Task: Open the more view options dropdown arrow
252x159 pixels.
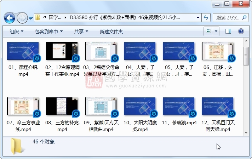Action: [x=216, y=31]
